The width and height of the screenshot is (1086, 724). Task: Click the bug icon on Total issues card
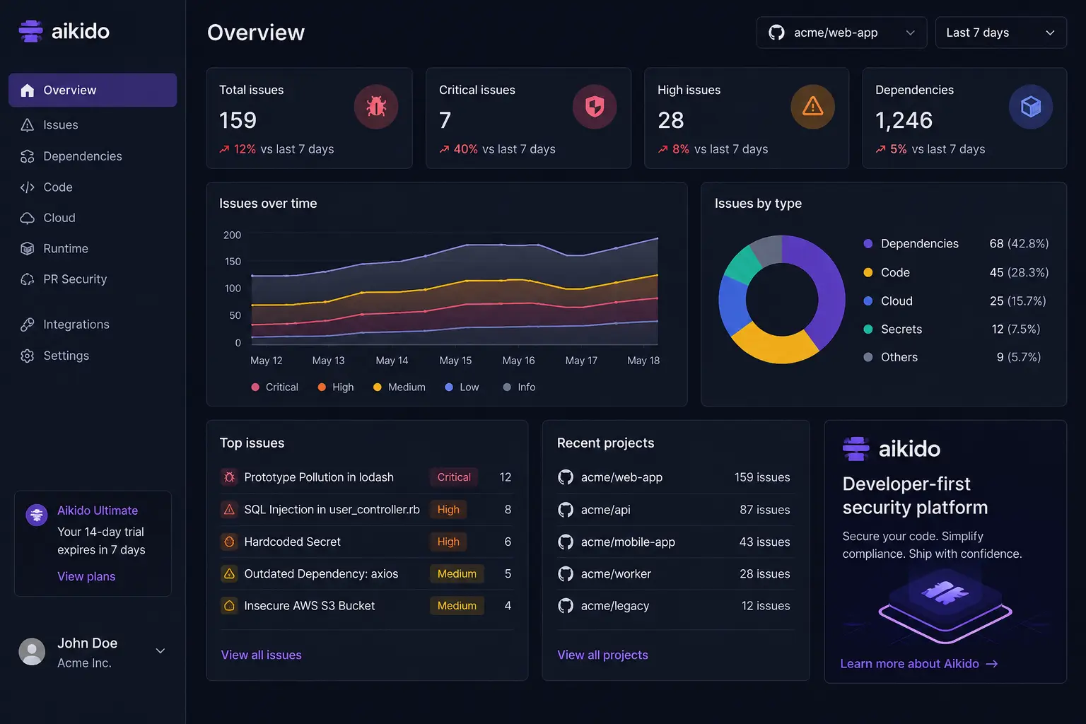tap(376, 107)
